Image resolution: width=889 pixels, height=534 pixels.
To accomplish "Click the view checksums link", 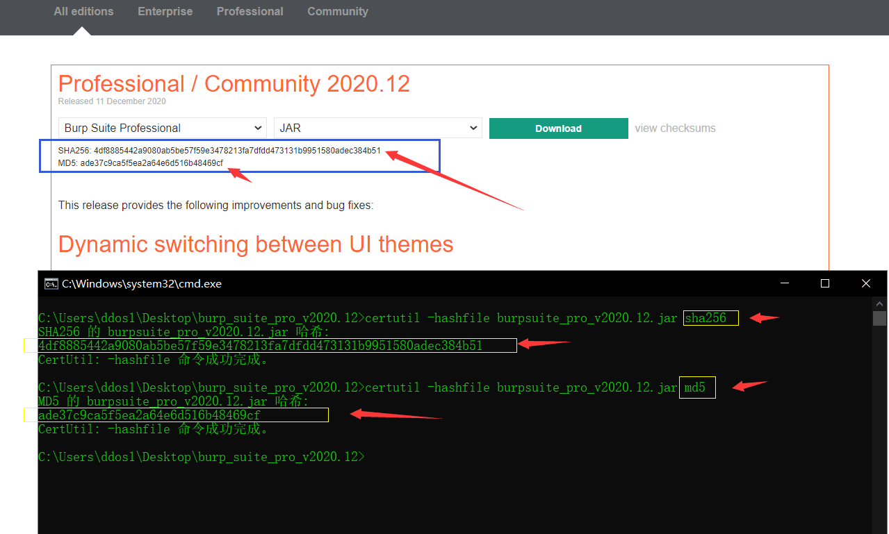I will point(675,128).
